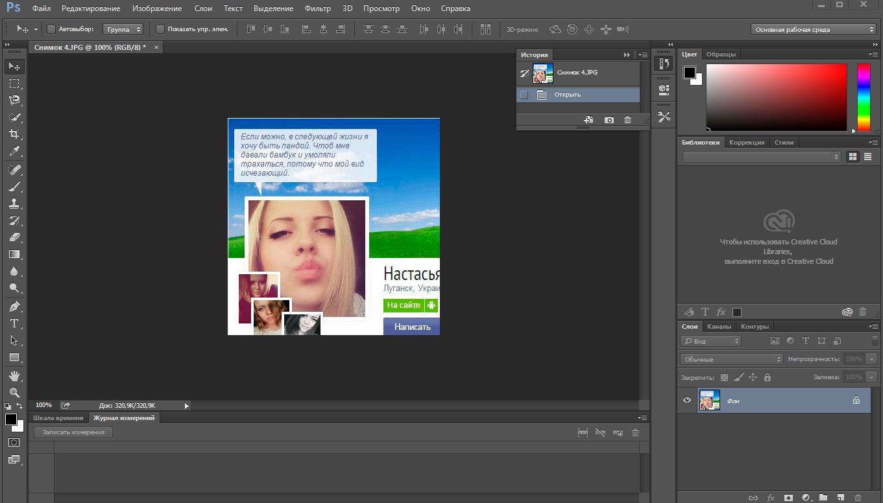Select the Quick Selection tool

(14, 117)
